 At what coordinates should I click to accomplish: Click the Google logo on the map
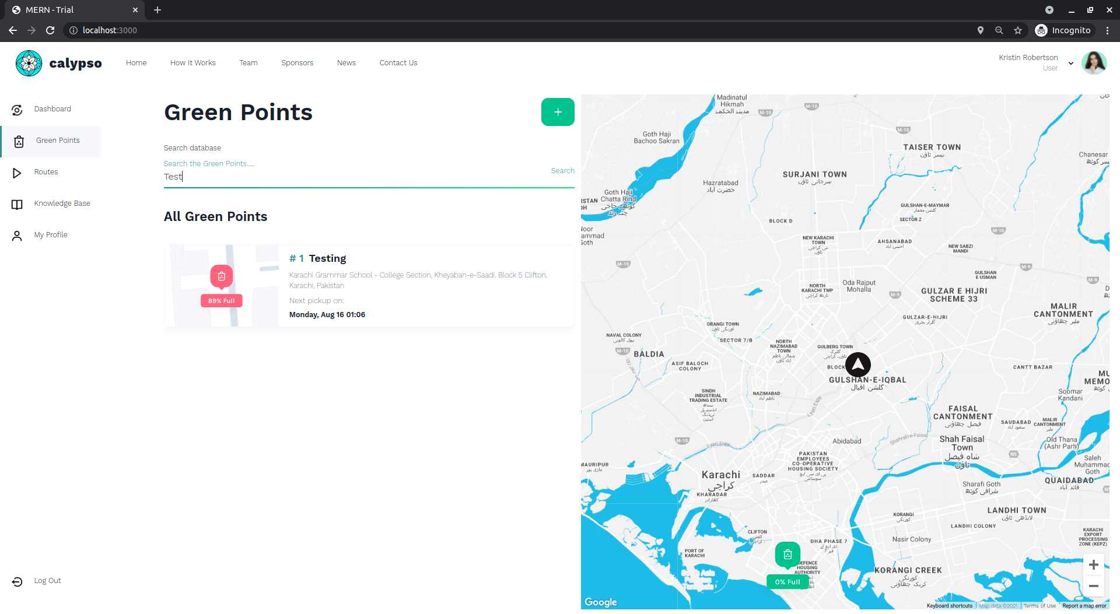(601, 602)
